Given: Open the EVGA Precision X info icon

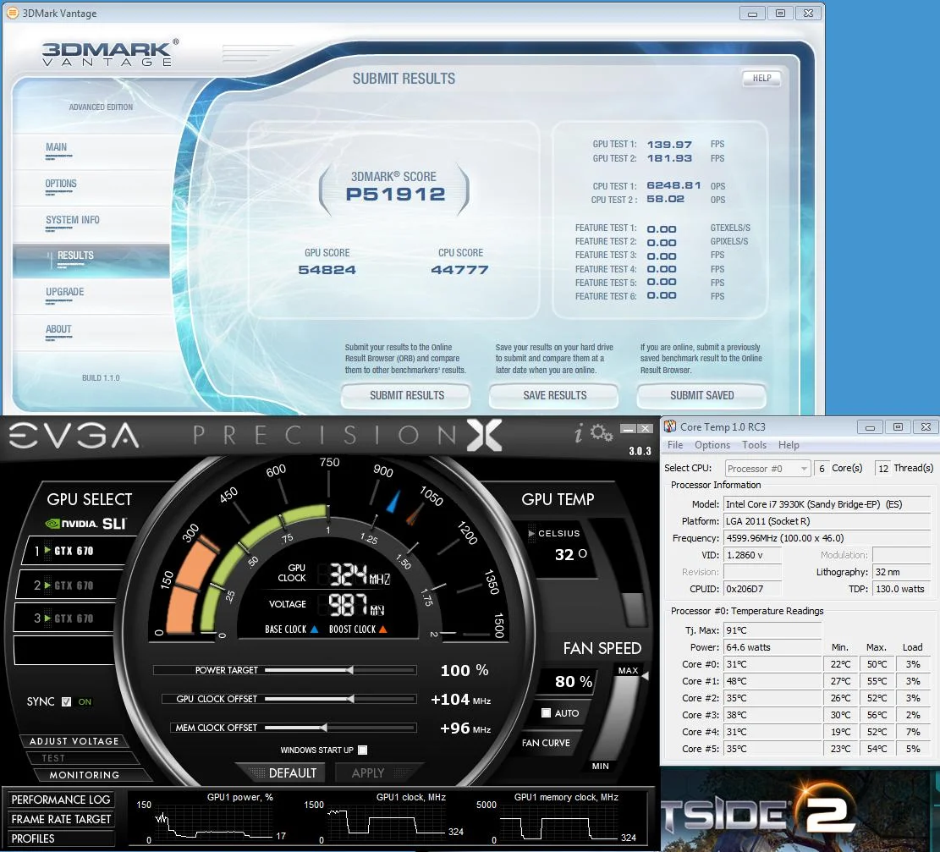Looking at the screenshot, I should pos(579,433).
